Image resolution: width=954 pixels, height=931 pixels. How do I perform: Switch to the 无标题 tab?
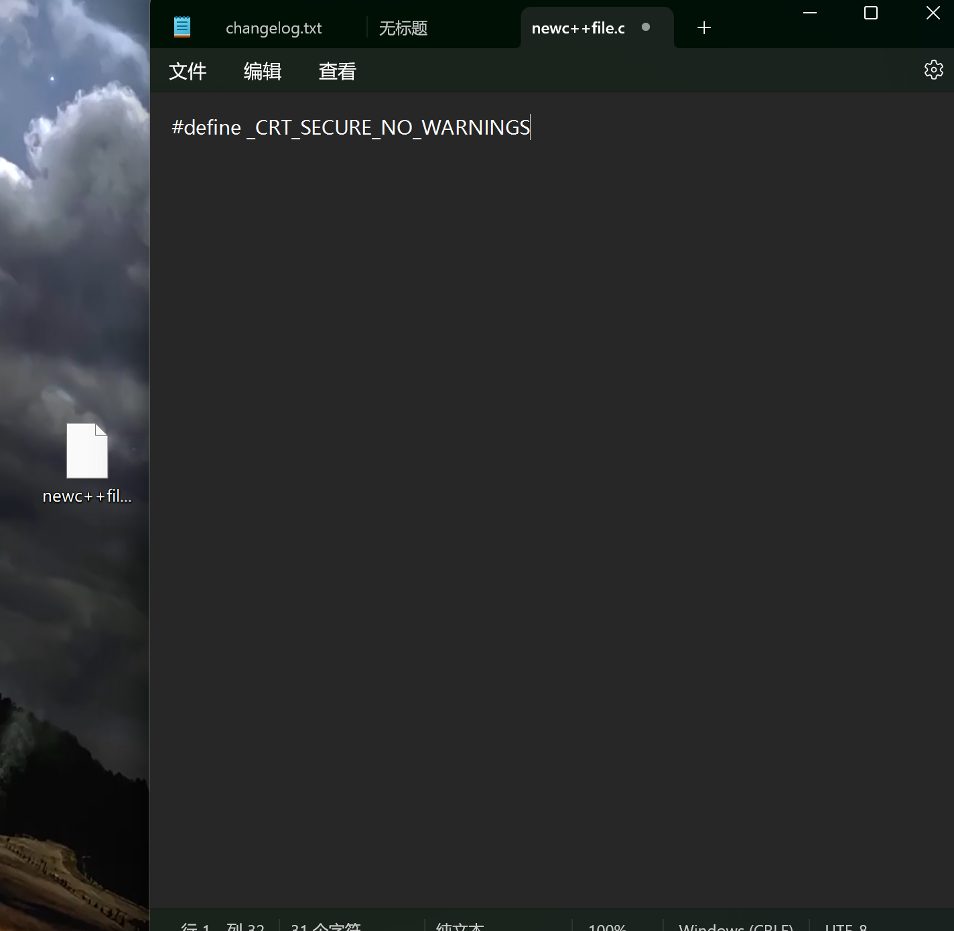pos(403,27)
